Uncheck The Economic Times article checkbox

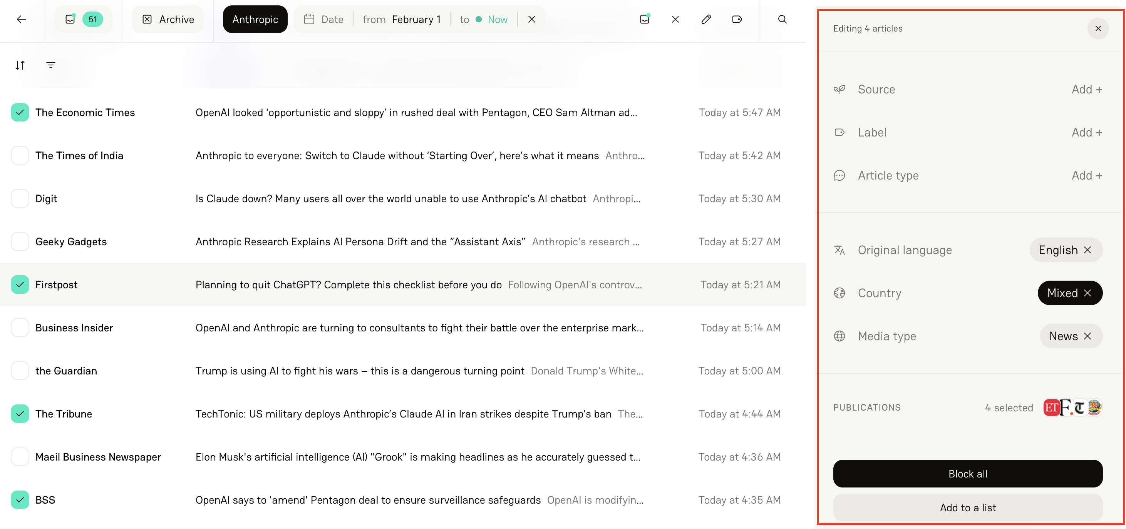click(20, 112)
